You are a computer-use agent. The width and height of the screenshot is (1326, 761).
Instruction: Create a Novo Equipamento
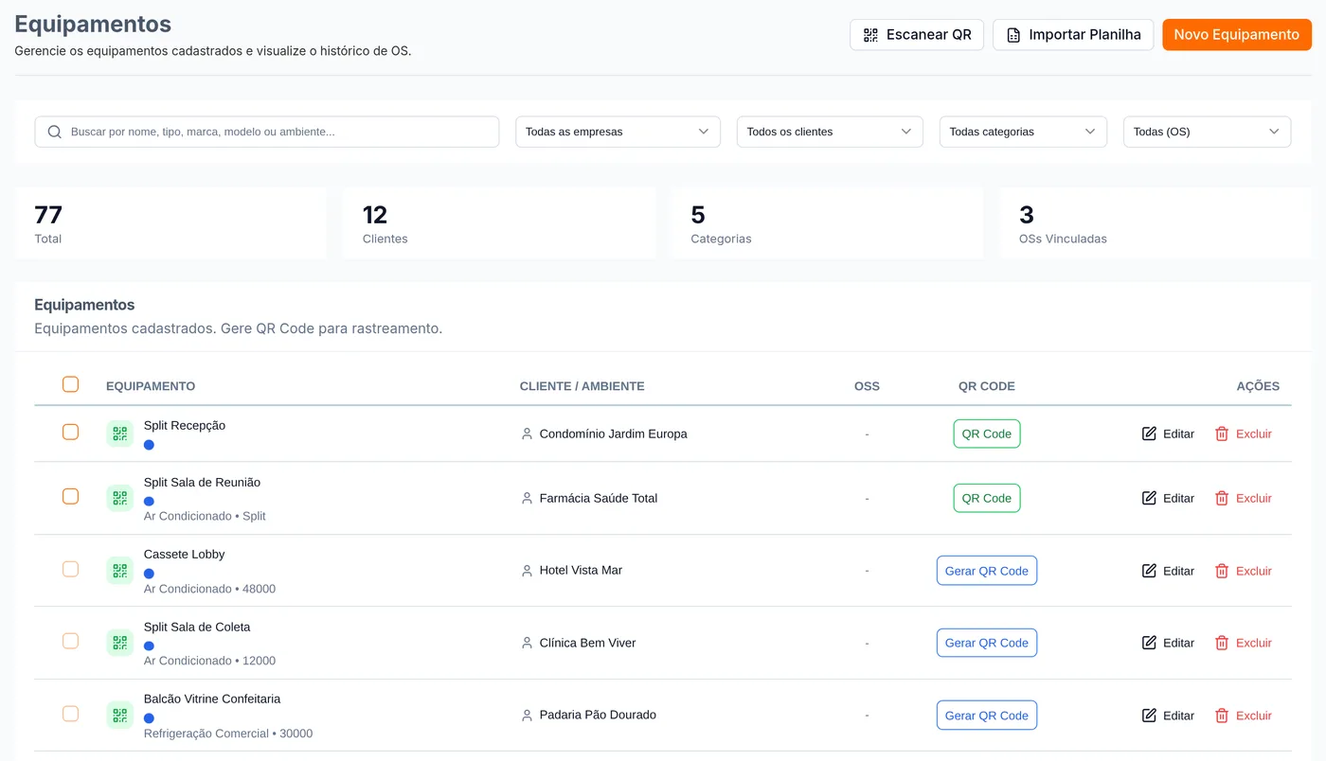(x=1237, y=35)
